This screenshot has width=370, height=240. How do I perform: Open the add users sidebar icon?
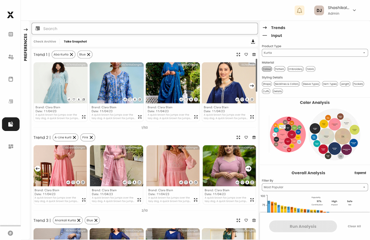[11, 57]
